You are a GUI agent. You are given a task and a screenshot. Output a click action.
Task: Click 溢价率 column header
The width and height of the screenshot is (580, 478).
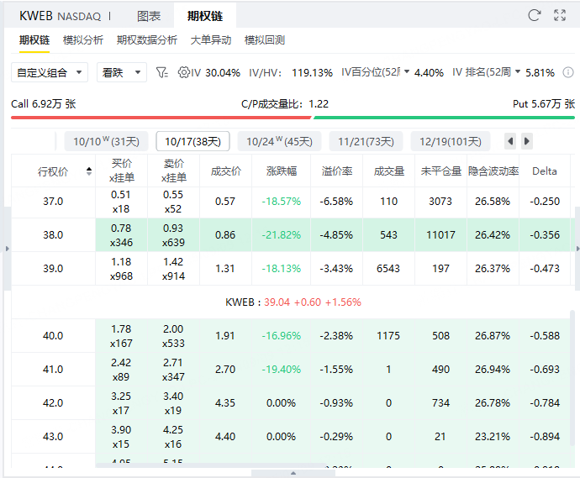[336, 171]
